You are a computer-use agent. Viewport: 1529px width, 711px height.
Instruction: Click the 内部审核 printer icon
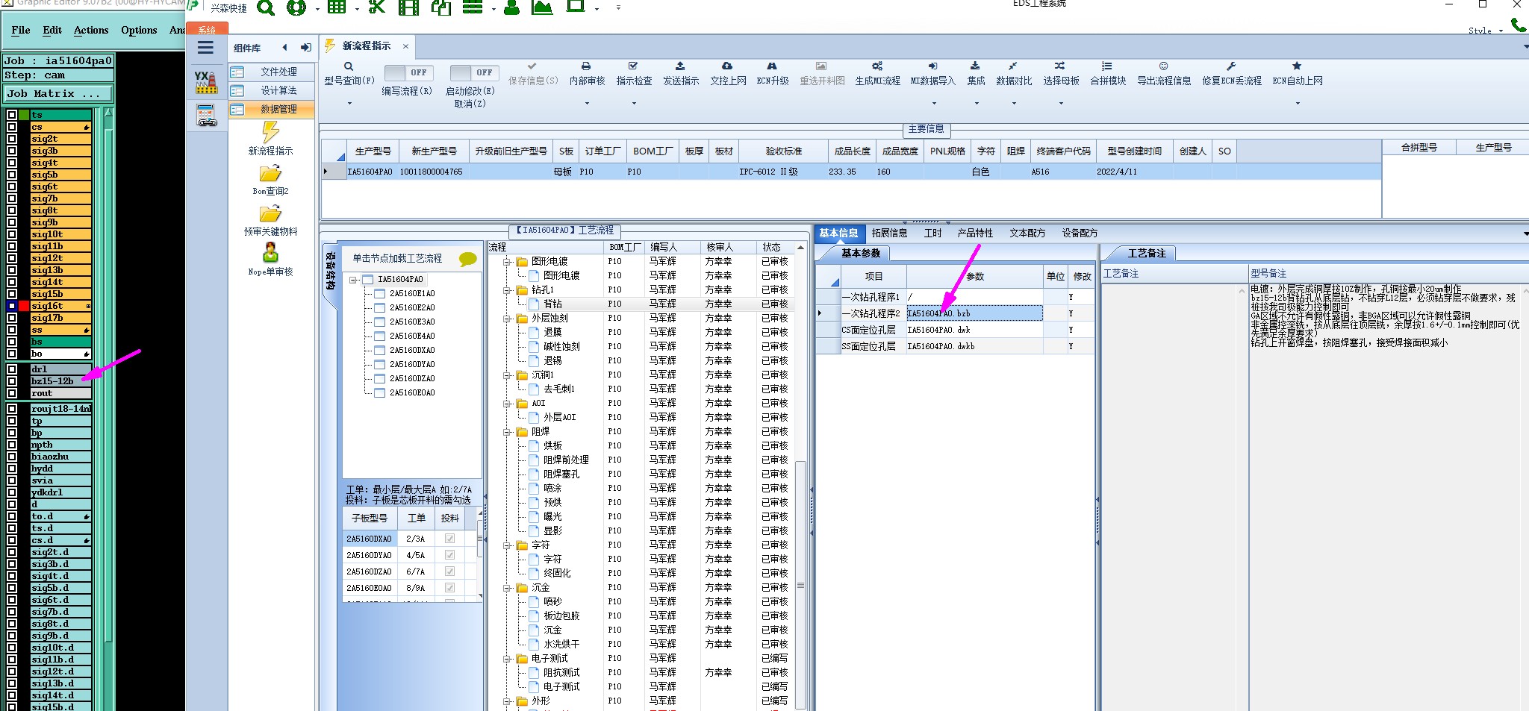pos(586,66)
